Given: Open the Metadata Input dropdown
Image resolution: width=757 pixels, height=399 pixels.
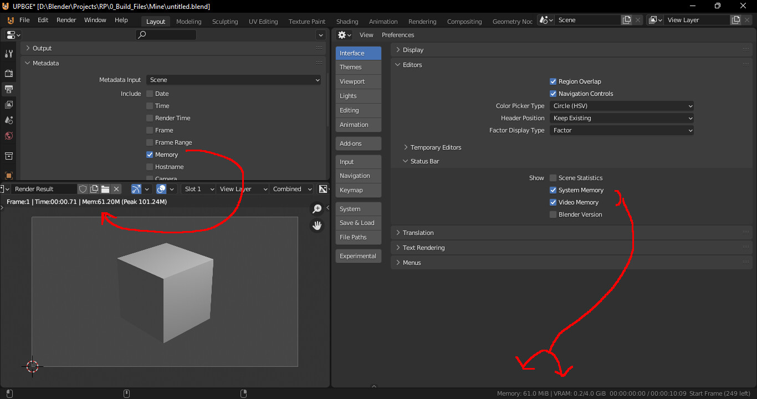Looking at the screenshot, I should click(x=233, y=80).
